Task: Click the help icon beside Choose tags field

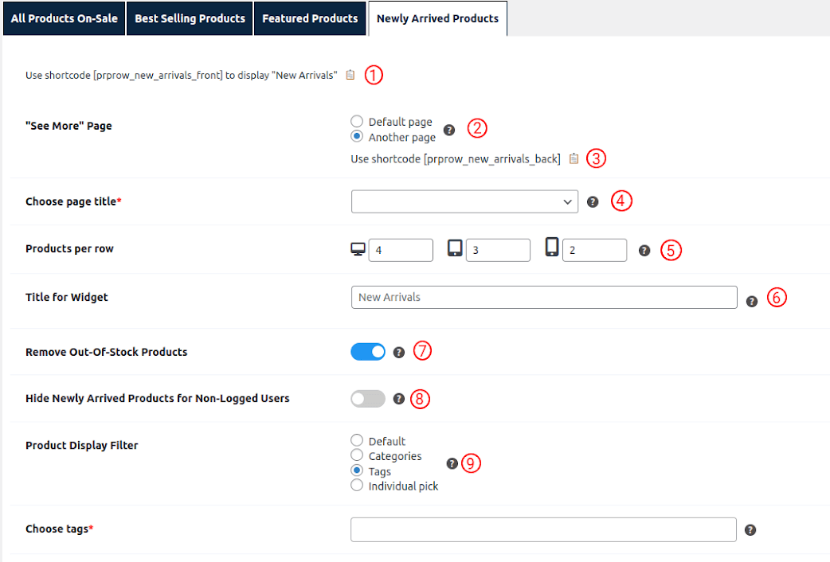Action: click(x=750, y=529)
